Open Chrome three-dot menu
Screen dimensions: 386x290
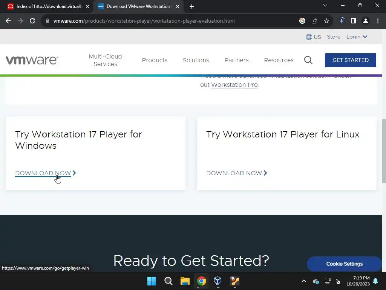pos(378,21)
